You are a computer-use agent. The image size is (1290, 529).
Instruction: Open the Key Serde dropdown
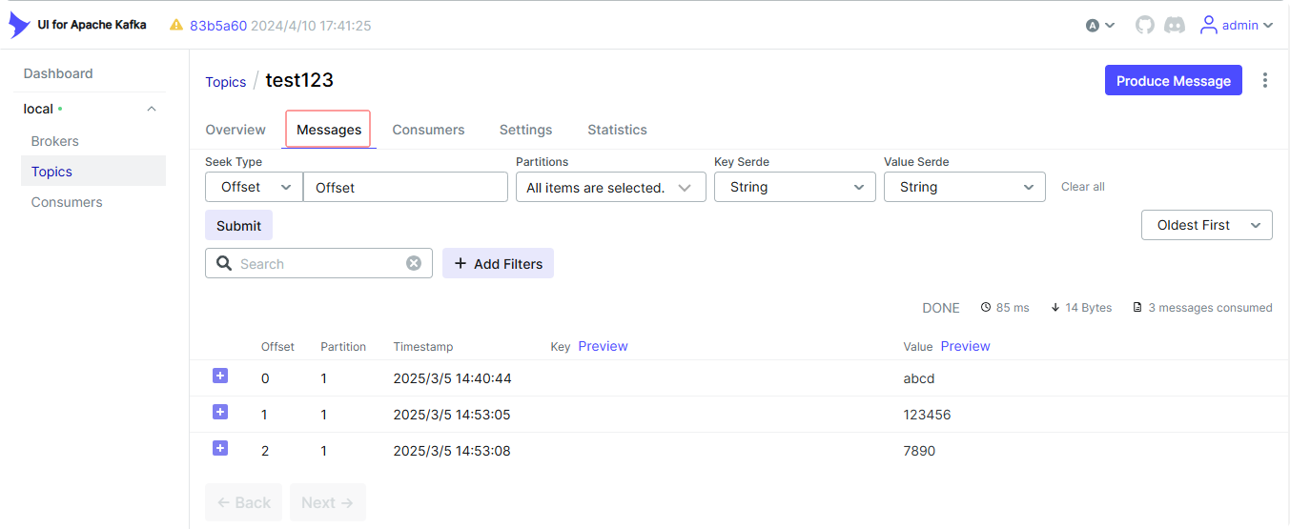(x=794, y=188)
